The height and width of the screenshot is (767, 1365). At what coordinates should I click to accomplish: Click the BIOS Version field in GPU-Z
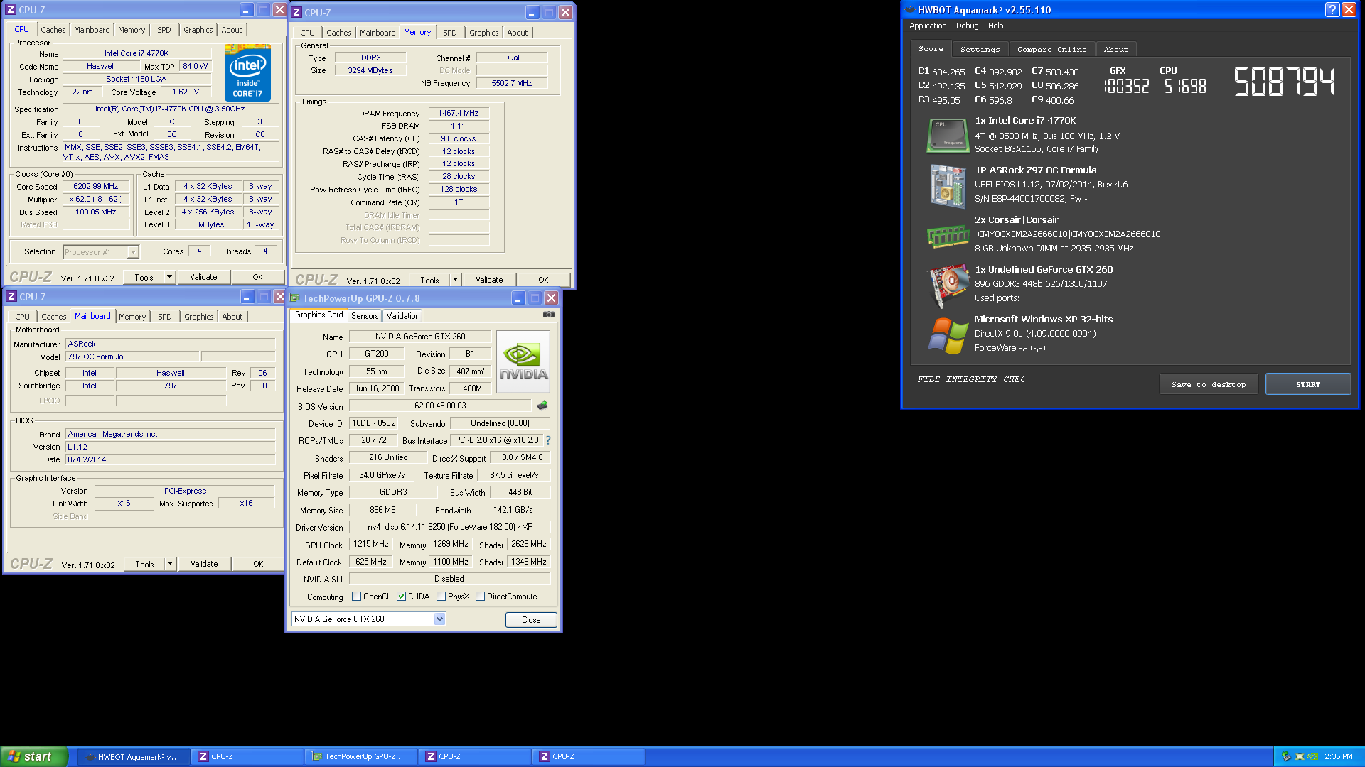(x=440, y=406)
